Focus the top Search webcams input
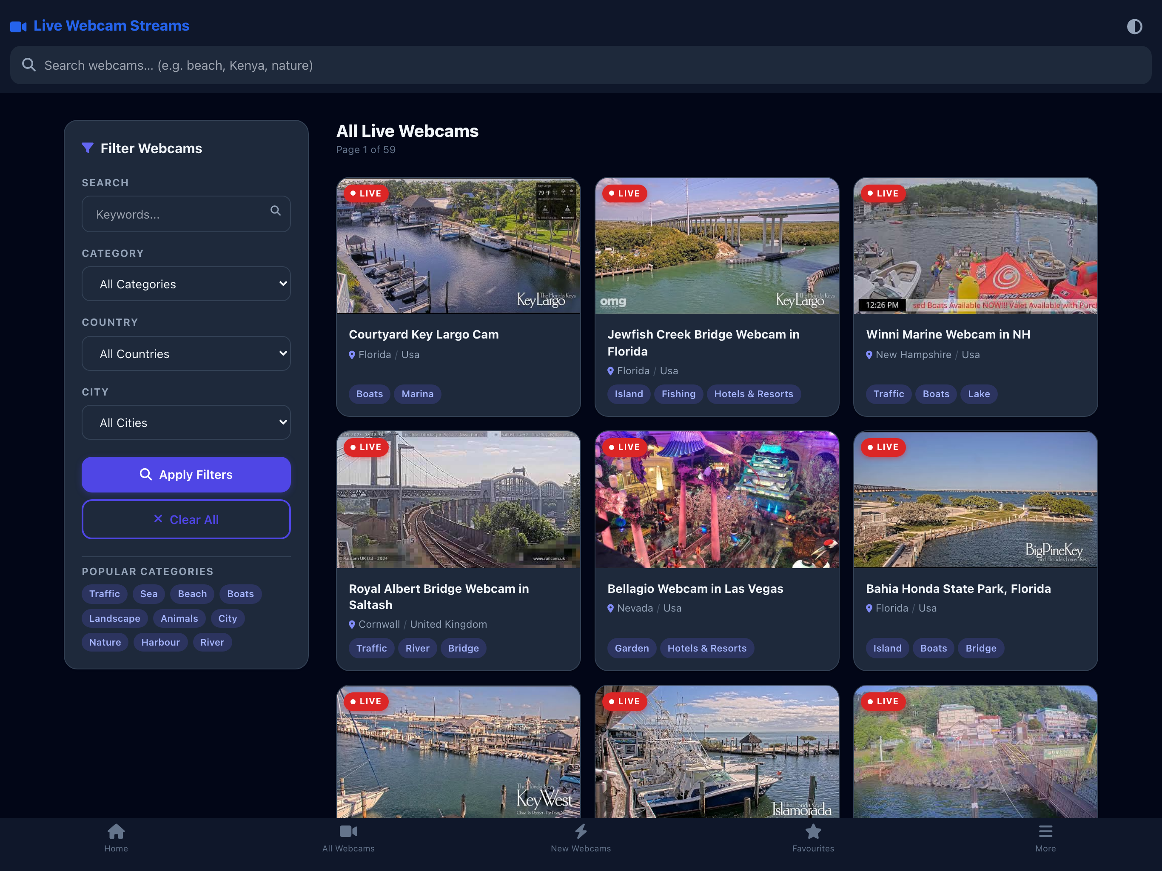1162x871 pixels. click(581, 65)
